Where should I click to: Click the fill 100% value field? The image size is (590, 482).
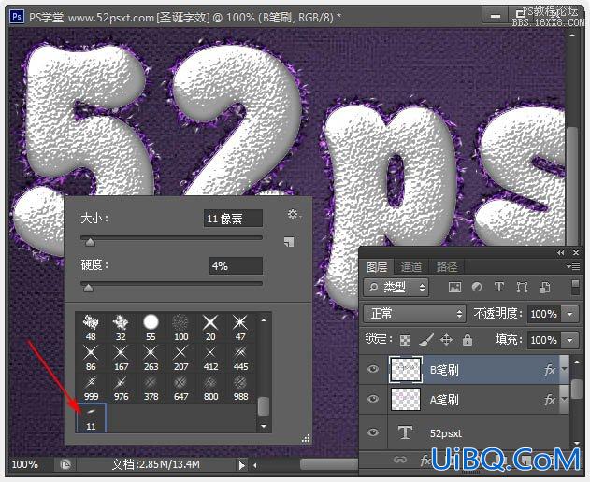[x=544, y=340]
